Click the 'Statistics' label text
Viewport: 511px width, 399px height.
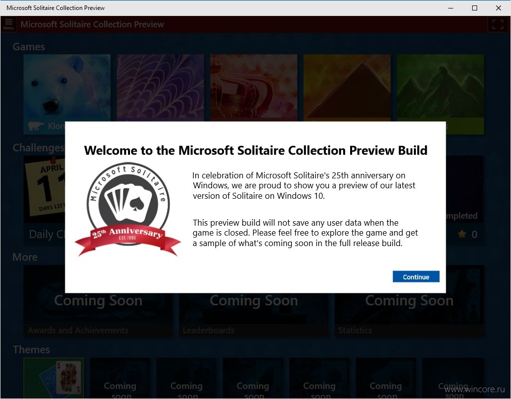click(355, 330)
